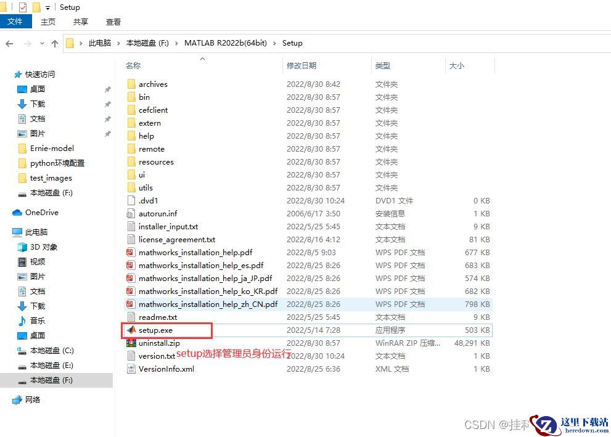Click MATLAB R2022b(64bit) in the breadcrumb
Image resolution: width=611 pixels, height=437 pixels.
click(226, 43)
